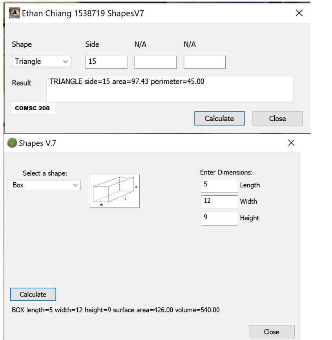Viewport: 332px width, 340px height.
Task: Click the Height field containing 9
Action: tap(219, 218)
